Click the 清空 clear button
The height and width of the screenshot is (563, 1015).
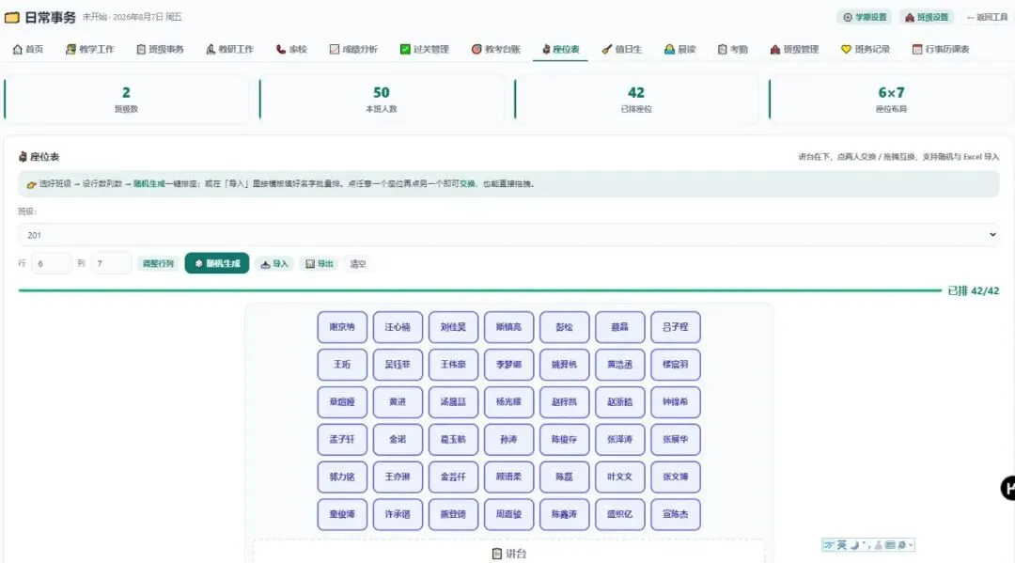point(358,264)
